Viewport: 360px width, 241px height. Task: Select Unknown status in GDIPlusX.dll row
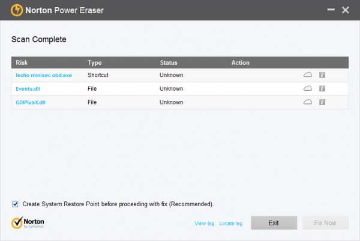click(x=171, y=102)
